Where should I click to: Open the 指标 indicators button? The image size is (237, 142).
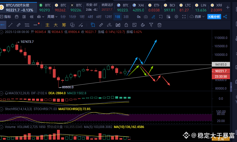pyautogui.click(x=6, y=17)
